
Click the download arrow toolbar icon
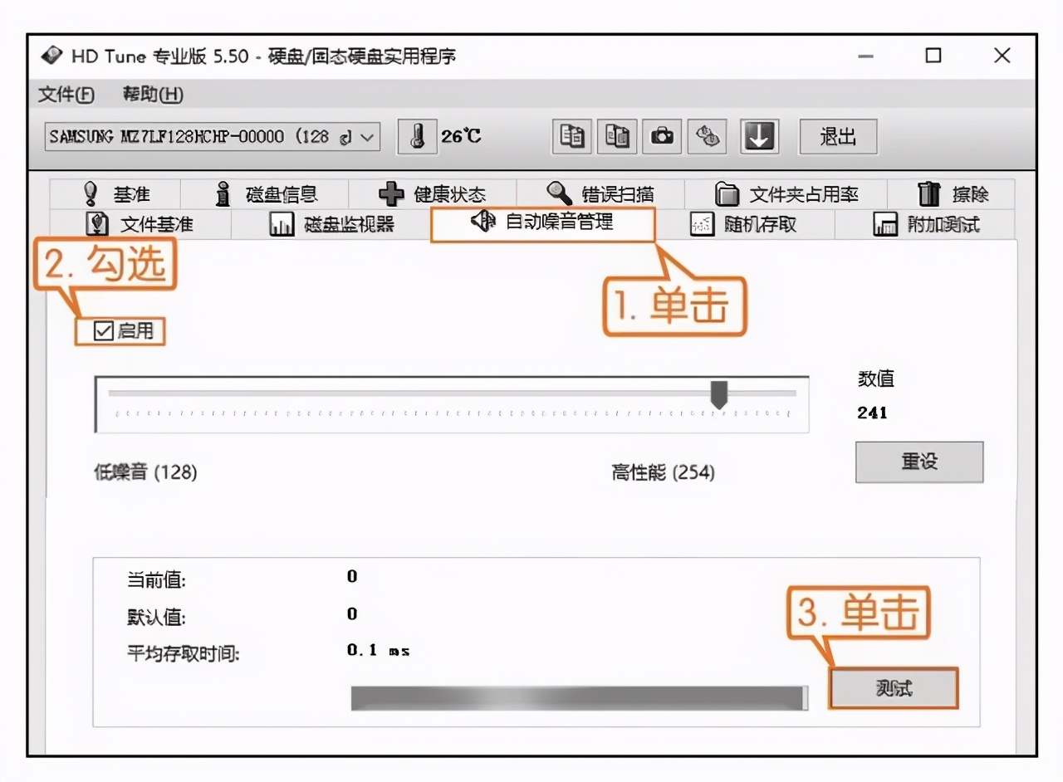pyautogui.click(x=759, y=136)
